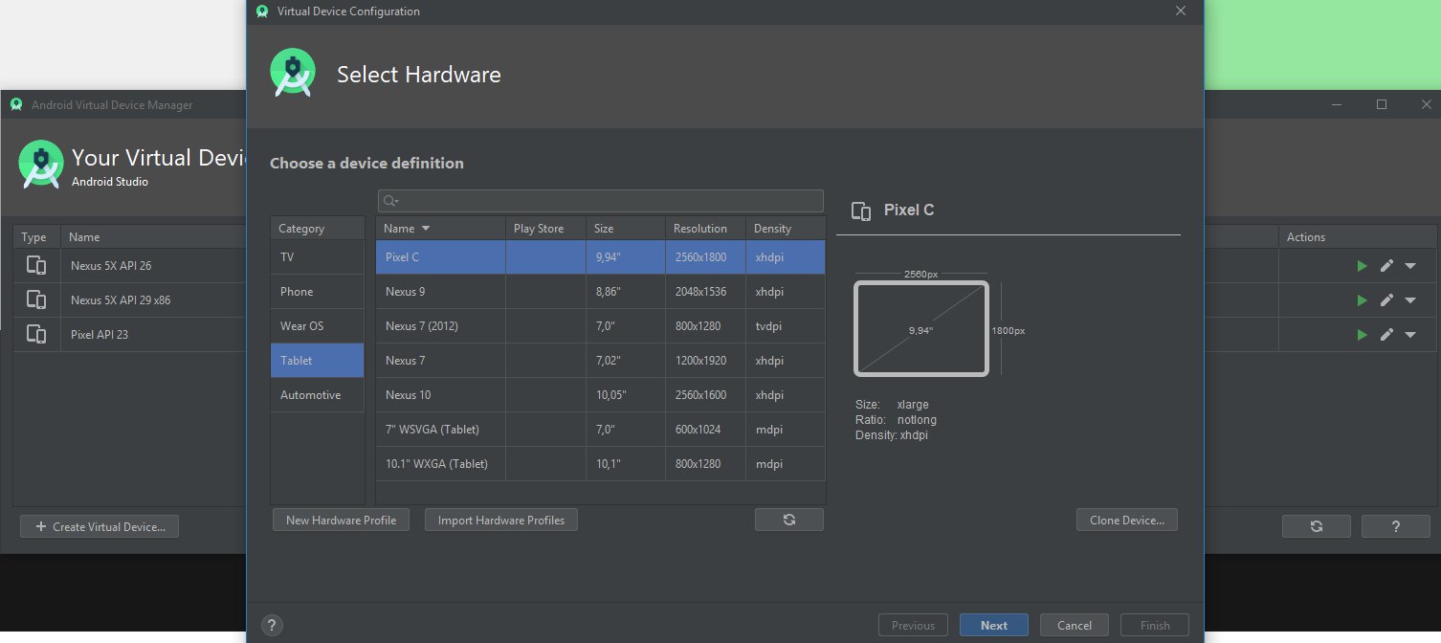Click Create Virtual Device... button

(100, 526)
